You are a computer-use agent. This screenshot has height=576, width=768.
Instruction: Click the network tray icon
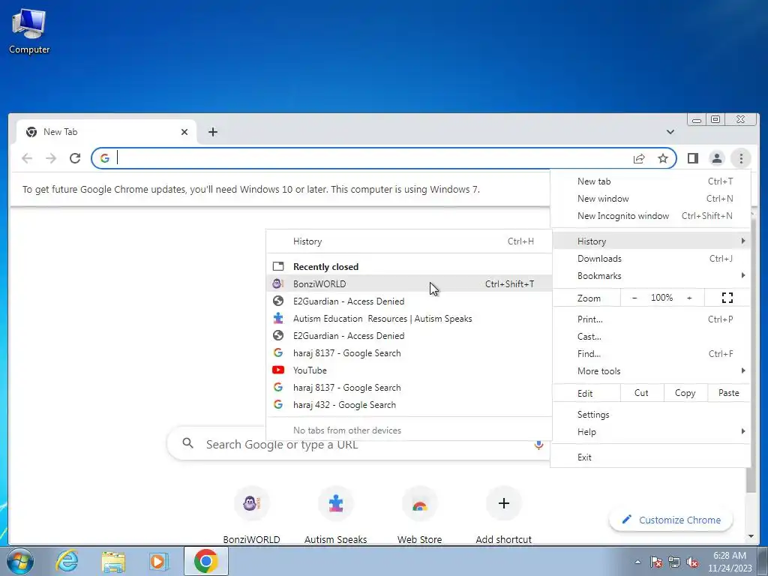click(674, 562)
